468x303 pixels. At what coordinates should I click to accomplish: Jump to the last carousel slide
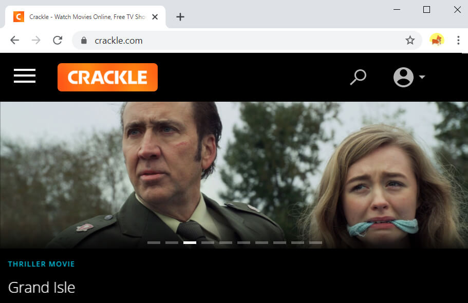315,243
